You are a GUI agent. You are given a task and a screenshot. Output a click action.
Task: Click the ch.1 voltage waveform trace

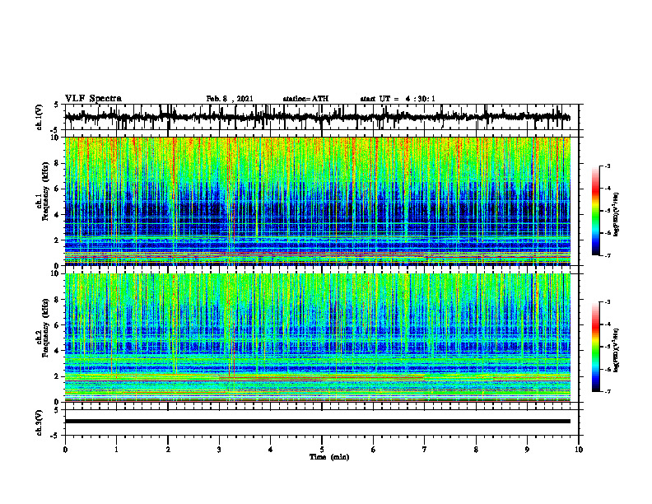click(x=317, y=117)
